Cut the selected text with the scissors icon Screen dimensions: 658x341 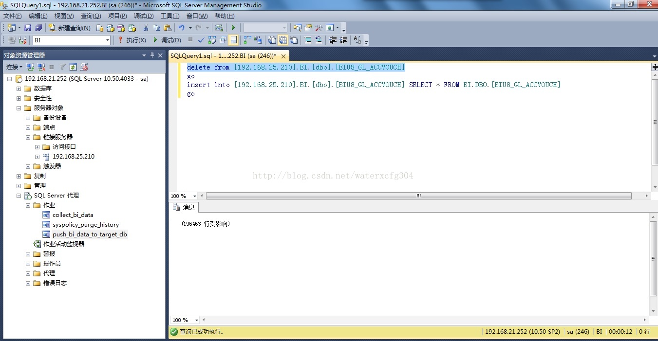[146, 28]
